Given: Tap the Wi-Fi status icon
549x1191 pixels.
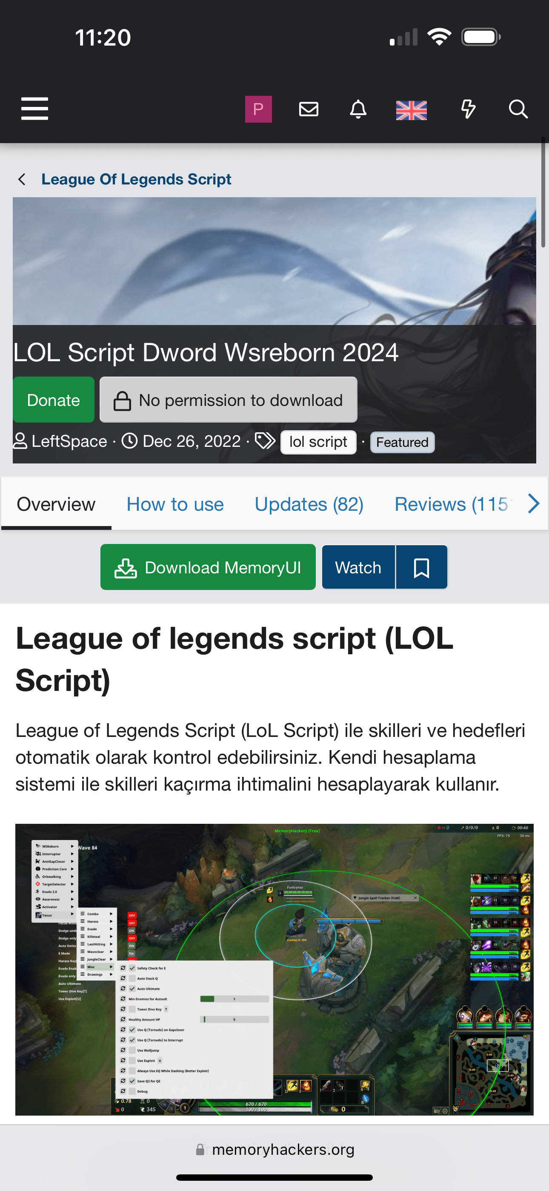Looking at the screenshot, I should [439, 37].
